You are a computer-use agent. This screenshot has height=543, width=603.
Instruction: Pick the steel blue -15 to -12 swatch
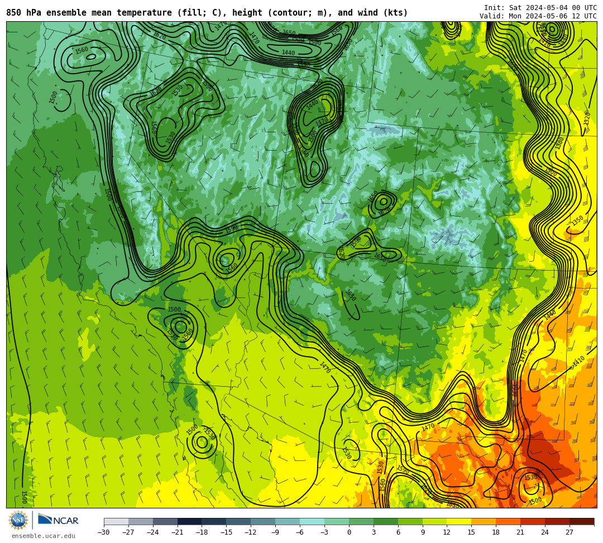click(239, 521)
